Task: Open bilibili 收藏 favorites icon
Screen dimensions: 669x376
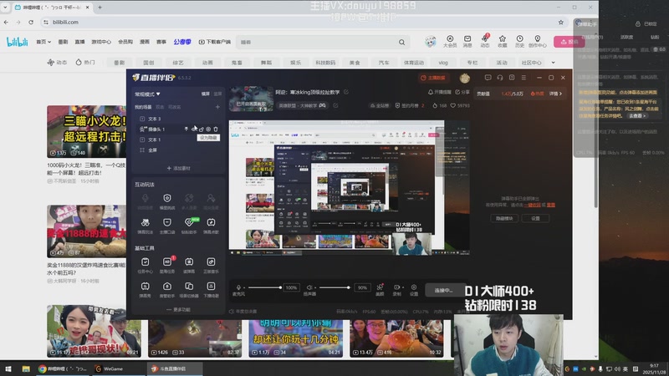Action: tap(503, 41)
